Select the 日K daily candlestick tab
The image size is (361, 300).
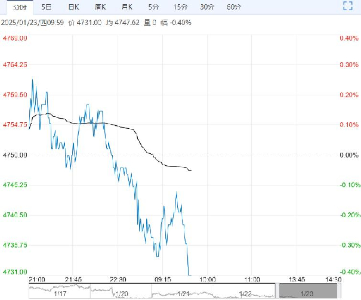click(x=73, y=7)
